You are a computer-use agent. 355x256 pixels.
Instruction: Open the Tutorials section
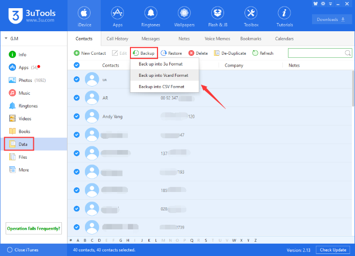tap(284, 17)
